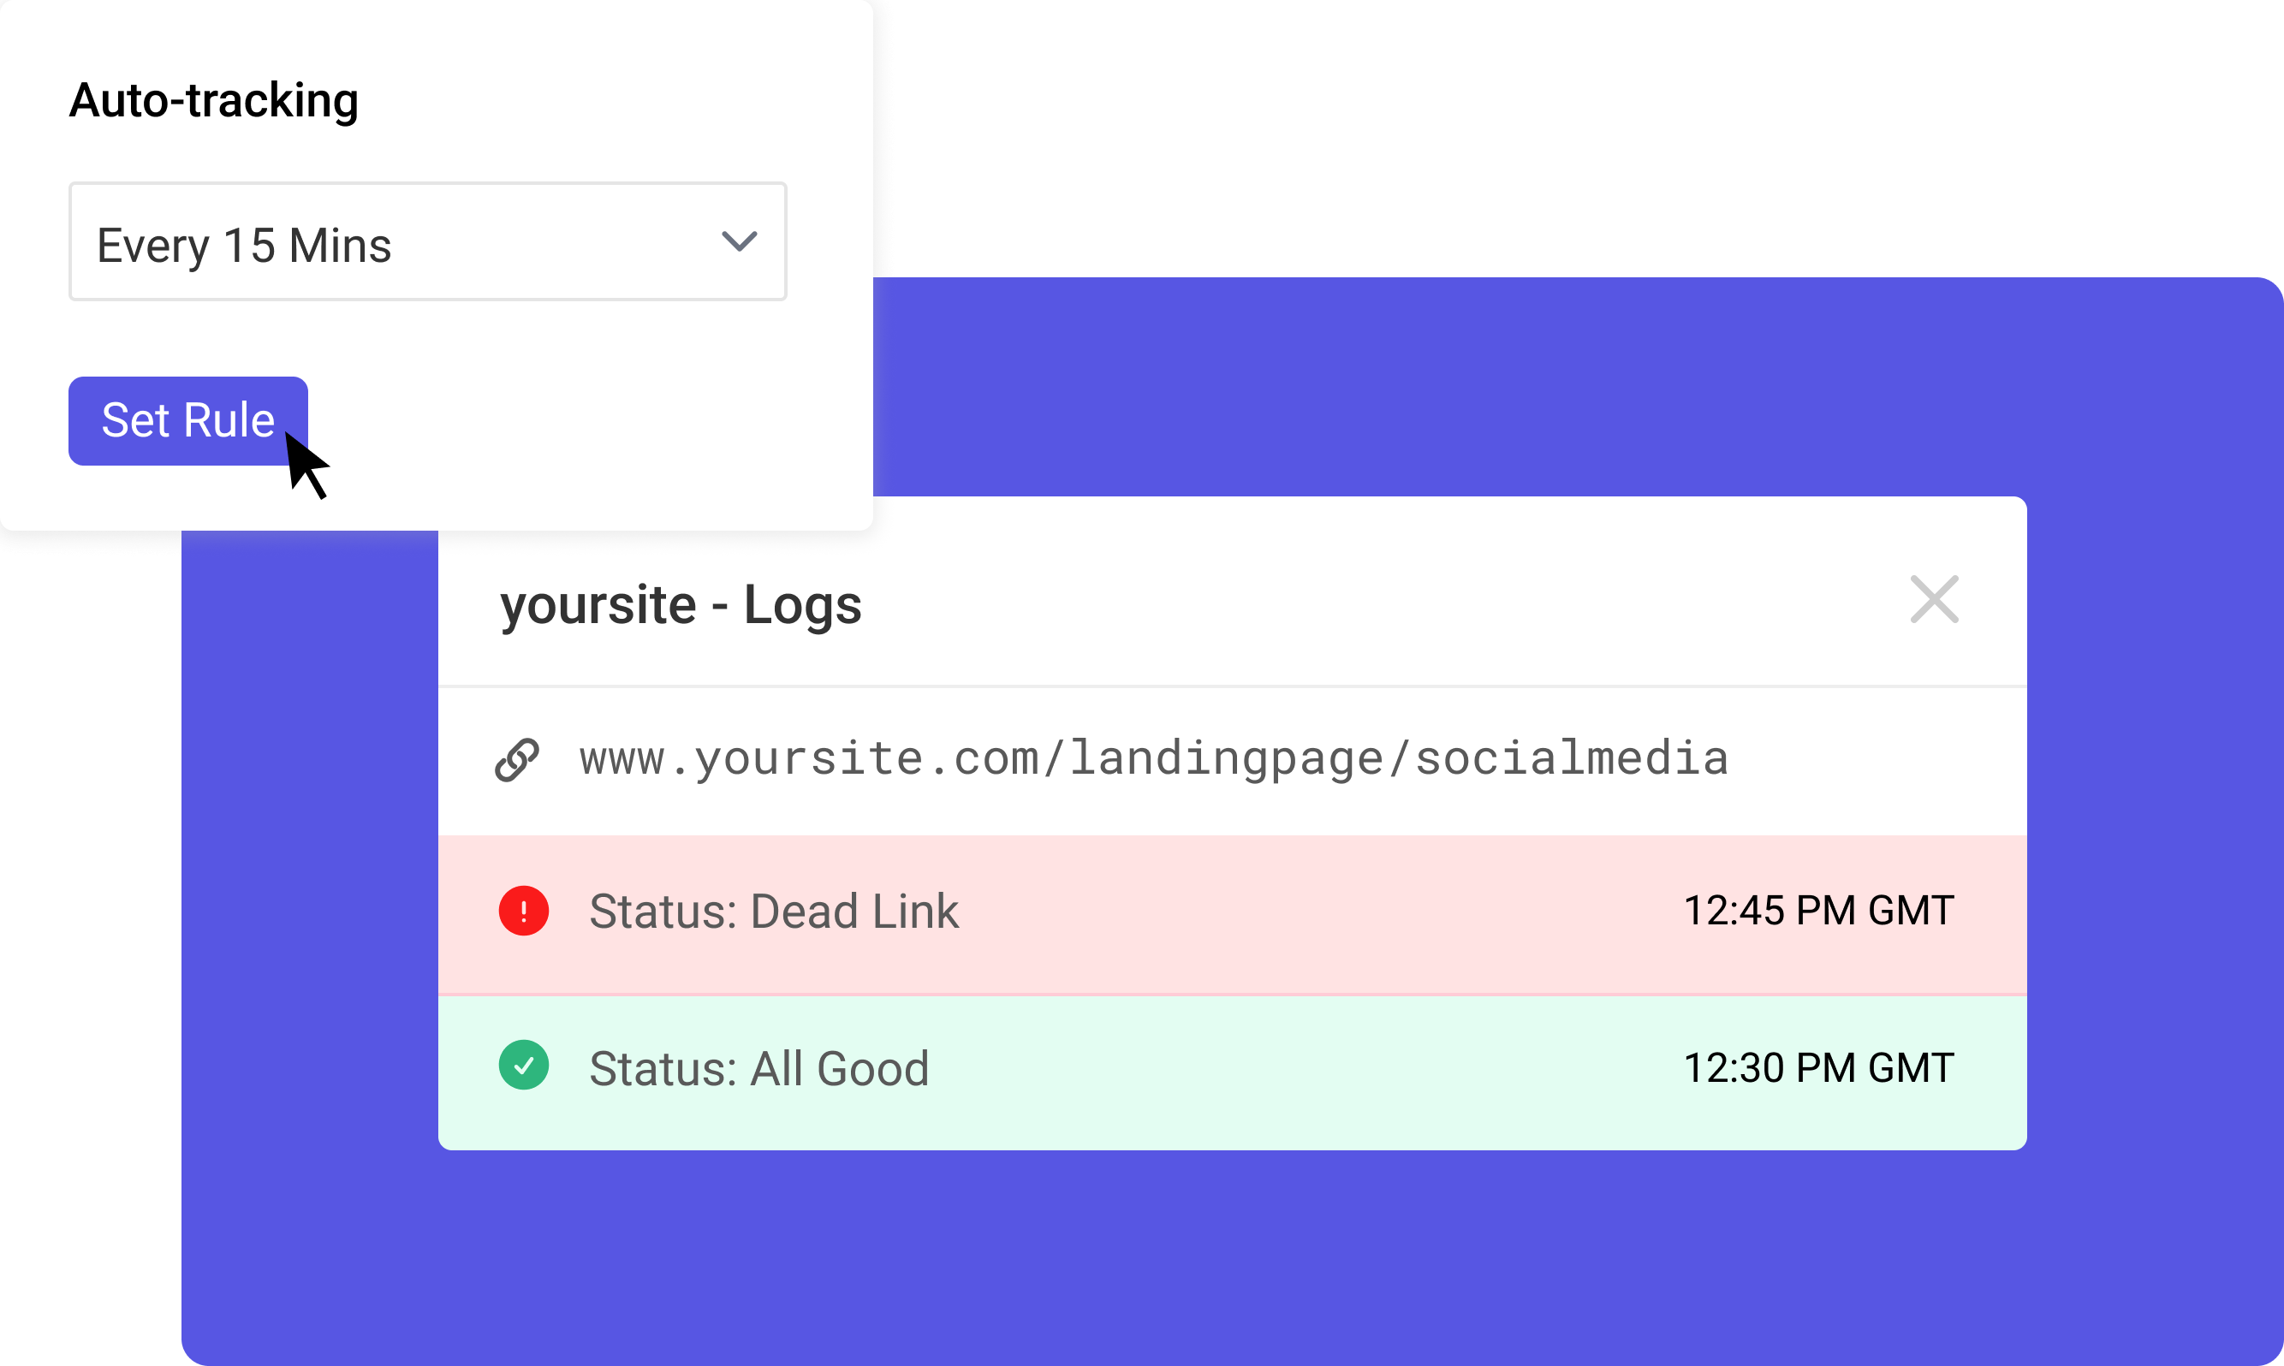
Task: Click the X icon on the logs panel
Action: tap(1934, 600)
